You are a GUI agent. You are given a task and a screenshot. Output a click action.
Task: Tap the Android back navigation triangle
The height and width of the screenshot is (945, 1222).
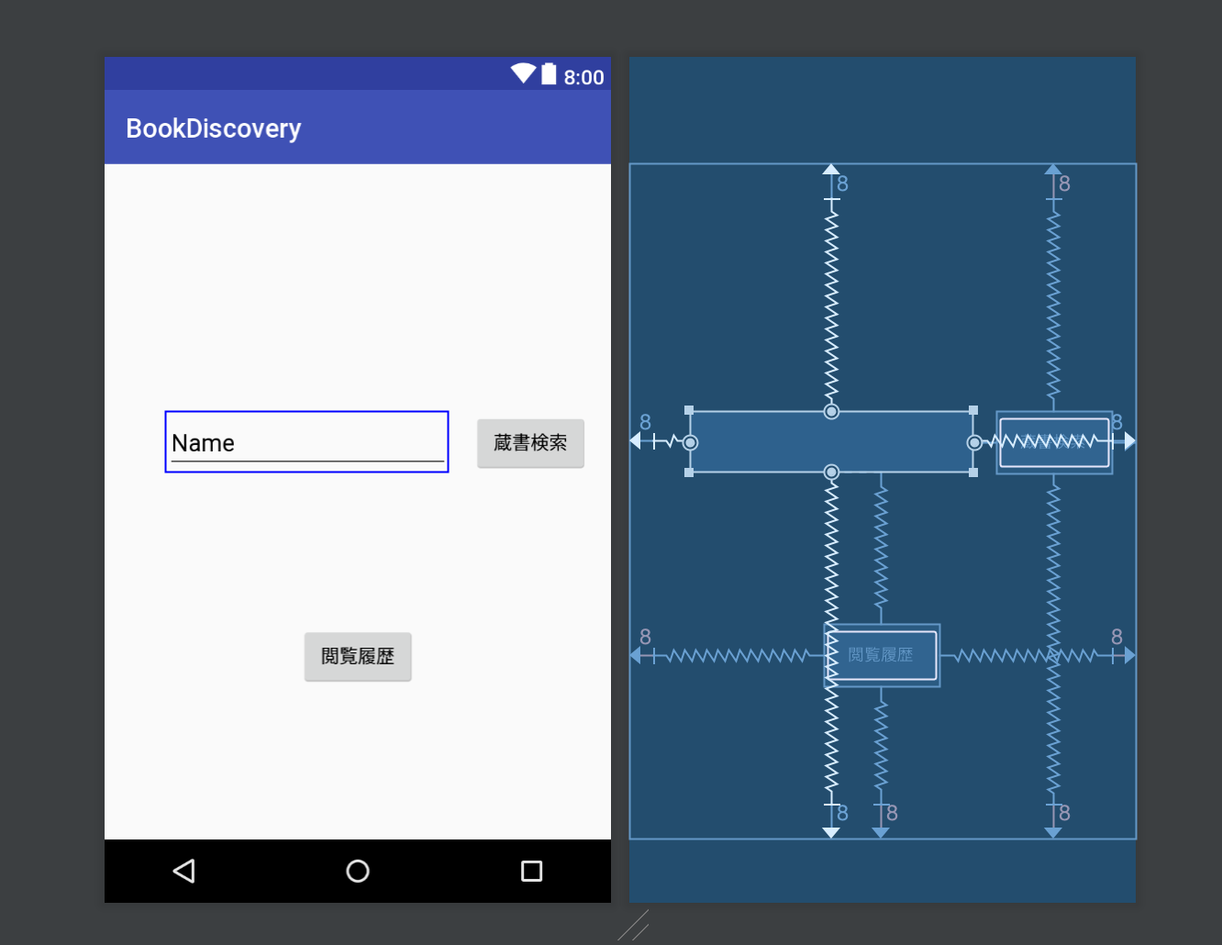(184, 871)
